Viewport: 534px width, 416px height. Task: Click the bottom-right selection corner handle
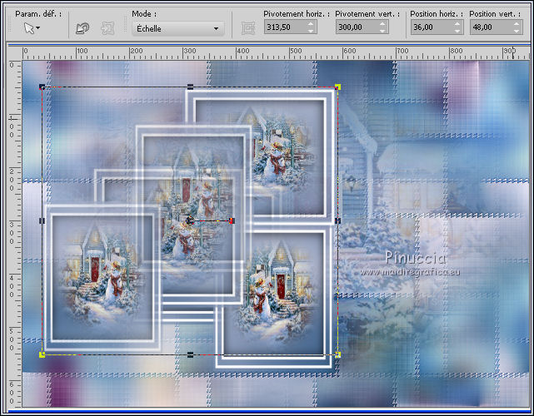click(x=338, y=354)
